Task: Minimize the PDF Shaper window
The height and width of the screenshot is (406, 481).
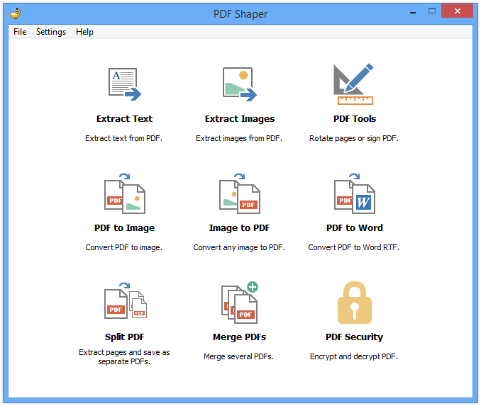Action: 413,12
